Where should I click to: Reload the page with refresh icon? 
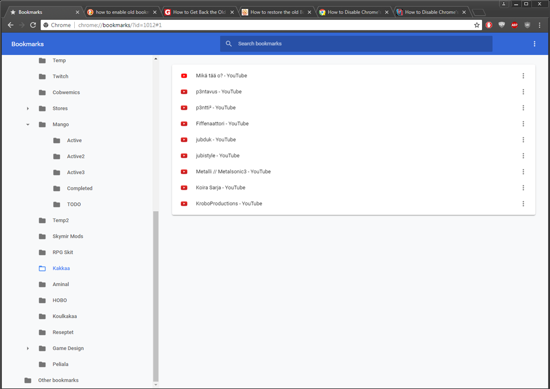[33, 25]
